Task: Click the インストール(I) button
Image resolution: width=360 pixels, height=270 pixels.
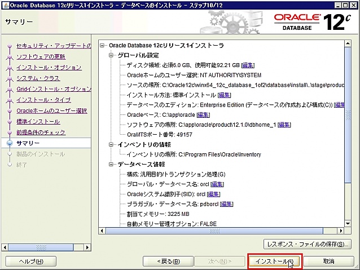Action: [275, 262]
